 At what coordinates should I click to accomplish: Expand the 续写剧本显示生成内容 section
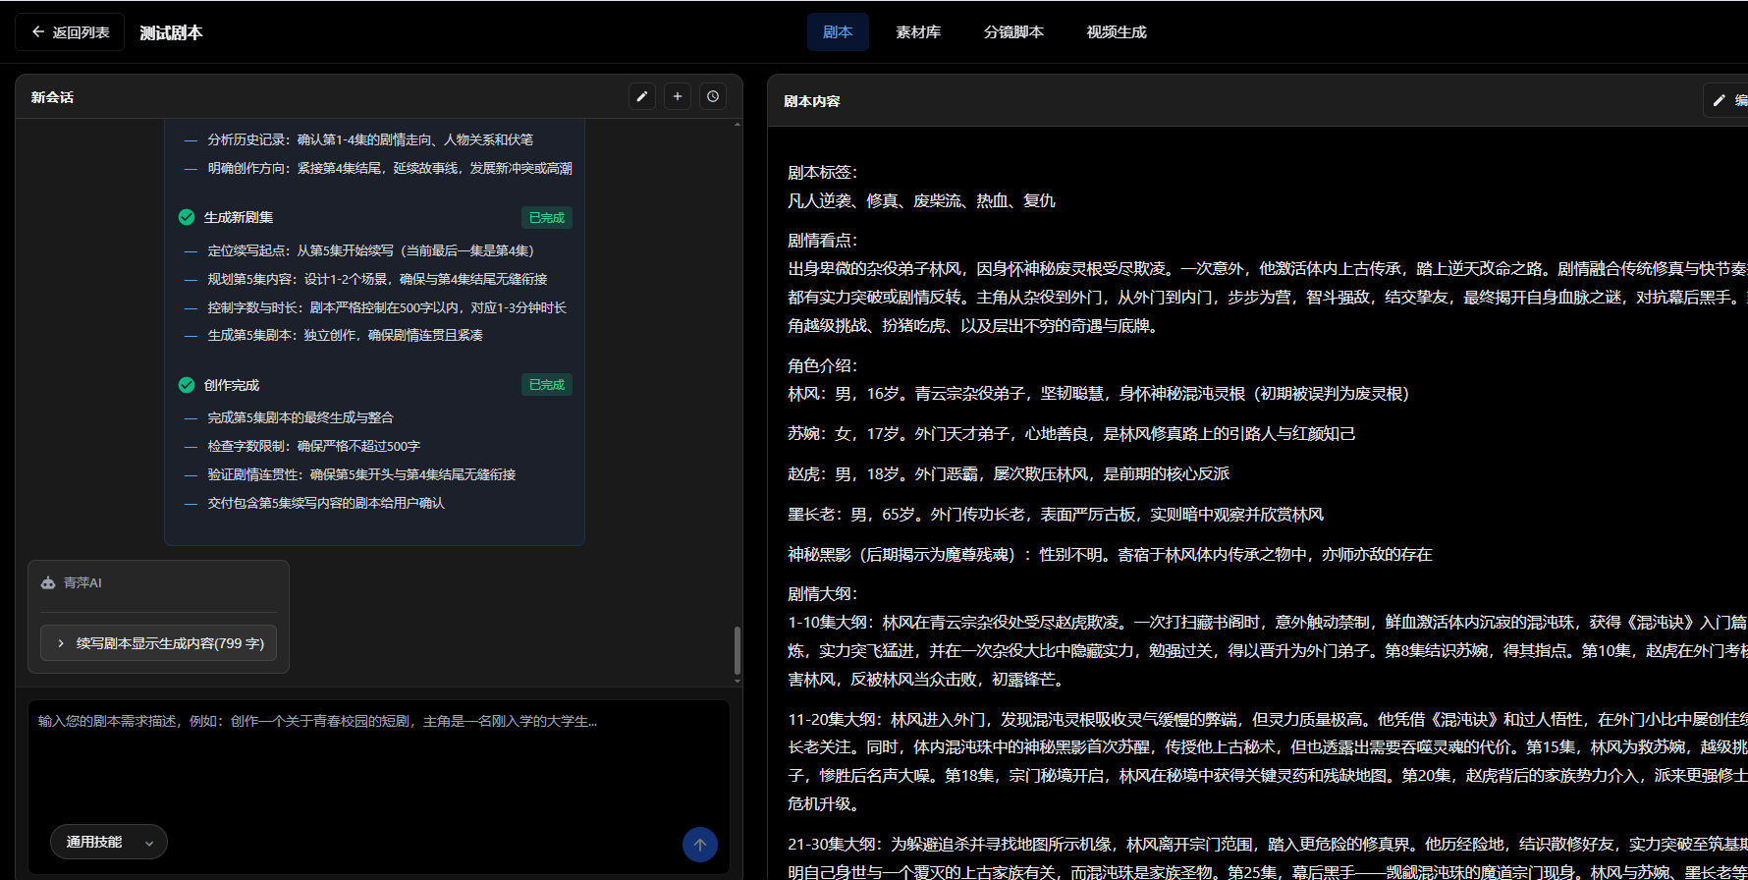pyautogui.click(x=159, y=643)
